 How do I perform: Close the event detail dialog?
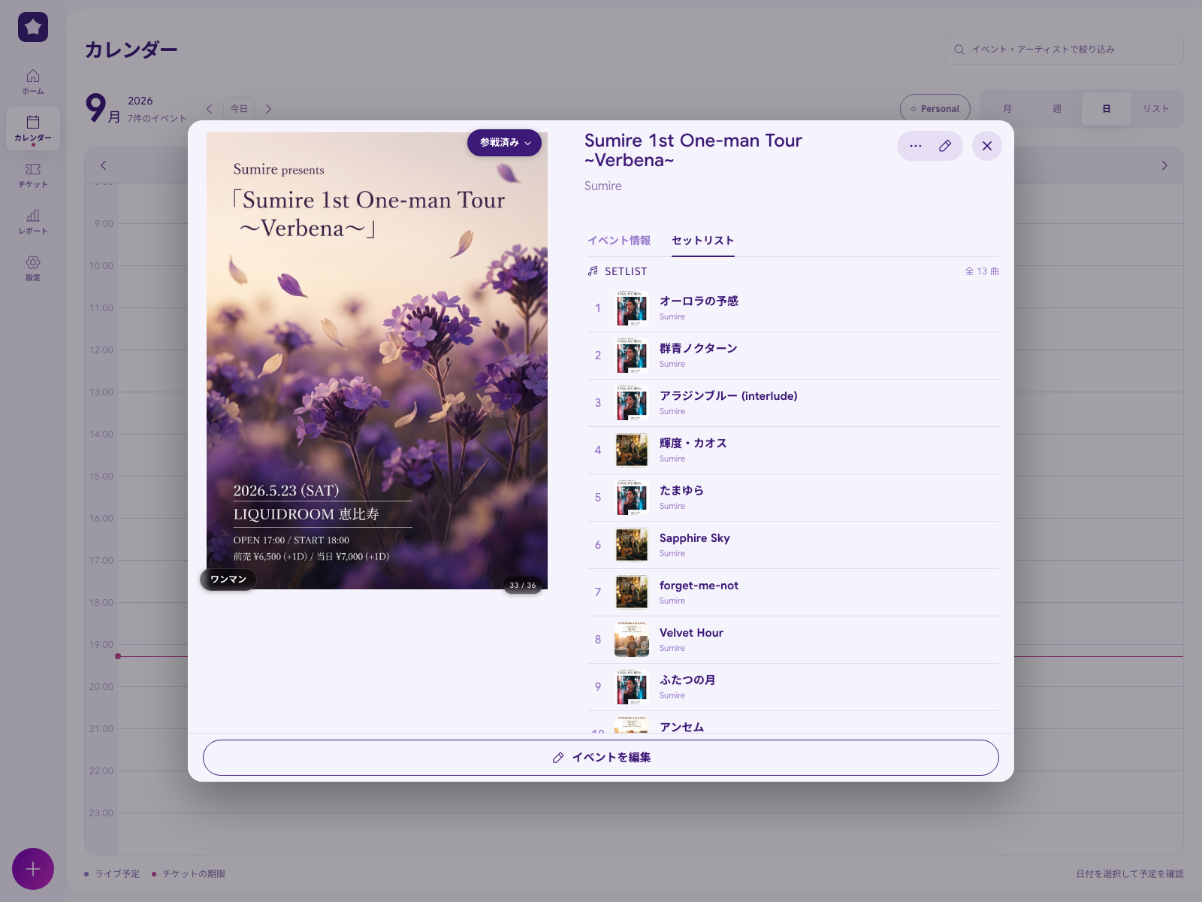pos(987,146)
